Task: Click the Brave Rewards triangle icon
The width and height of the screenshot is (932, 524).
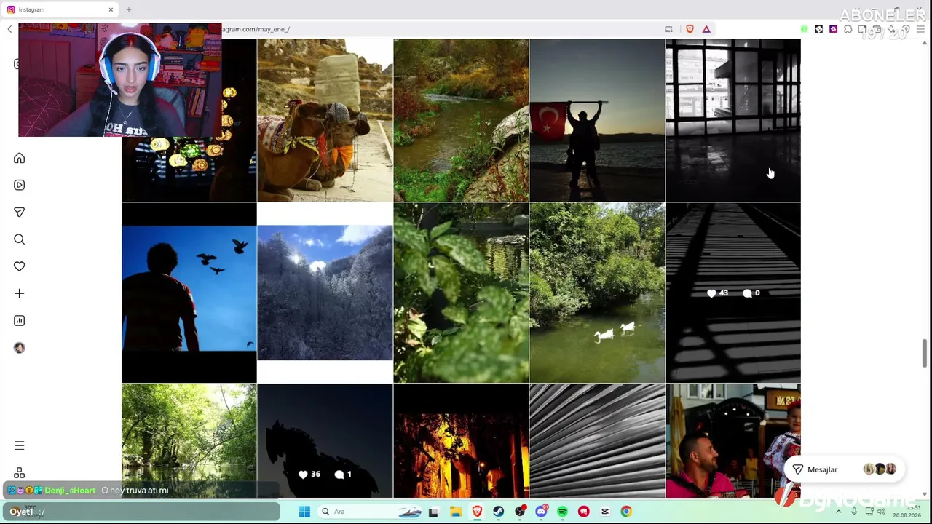Action: [x=706, y=29]
